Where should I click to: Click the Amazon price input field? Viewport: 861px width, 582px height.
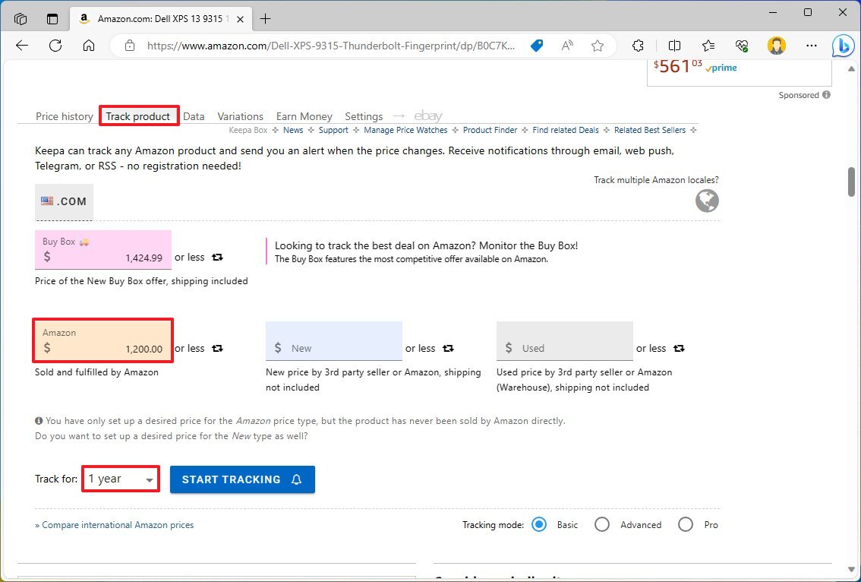tap(103, 340)
